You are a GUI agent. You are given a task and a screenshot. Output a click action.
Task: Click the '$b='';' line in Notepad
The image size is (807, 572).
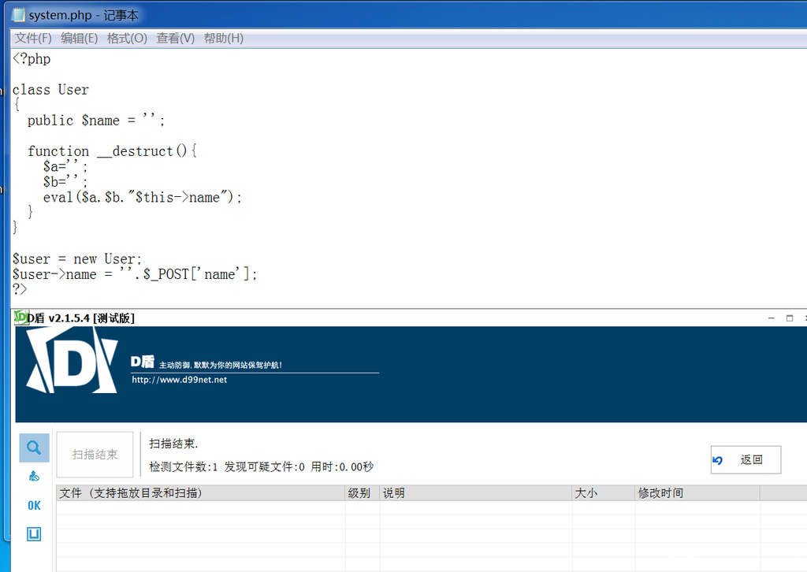65,182
